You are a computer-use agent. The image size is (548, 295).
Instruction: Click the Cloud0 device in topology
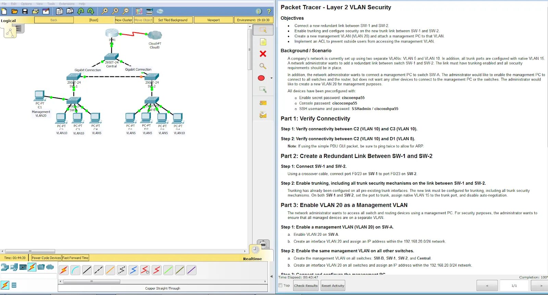click(155, 35)
